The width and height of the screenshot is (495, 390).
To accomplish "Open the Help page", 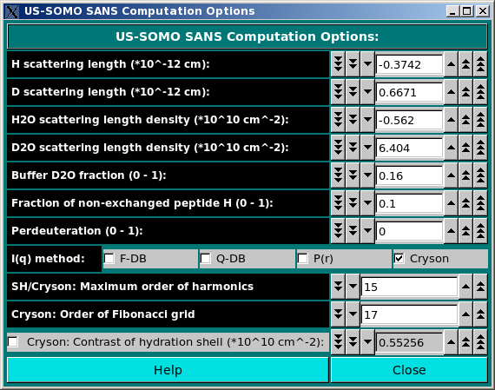I will tap(168, 370).
